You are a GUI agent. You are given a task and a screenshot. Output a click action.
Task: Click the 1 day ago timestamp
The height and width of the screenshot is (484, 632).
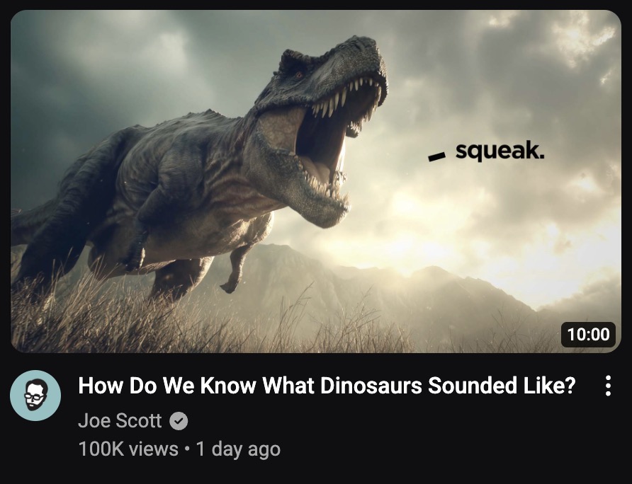tap(238, 449)
